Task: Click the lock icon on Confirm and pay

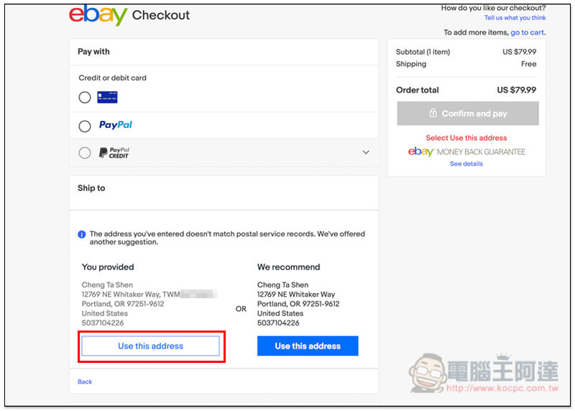Action: click(x=433, y=113)
